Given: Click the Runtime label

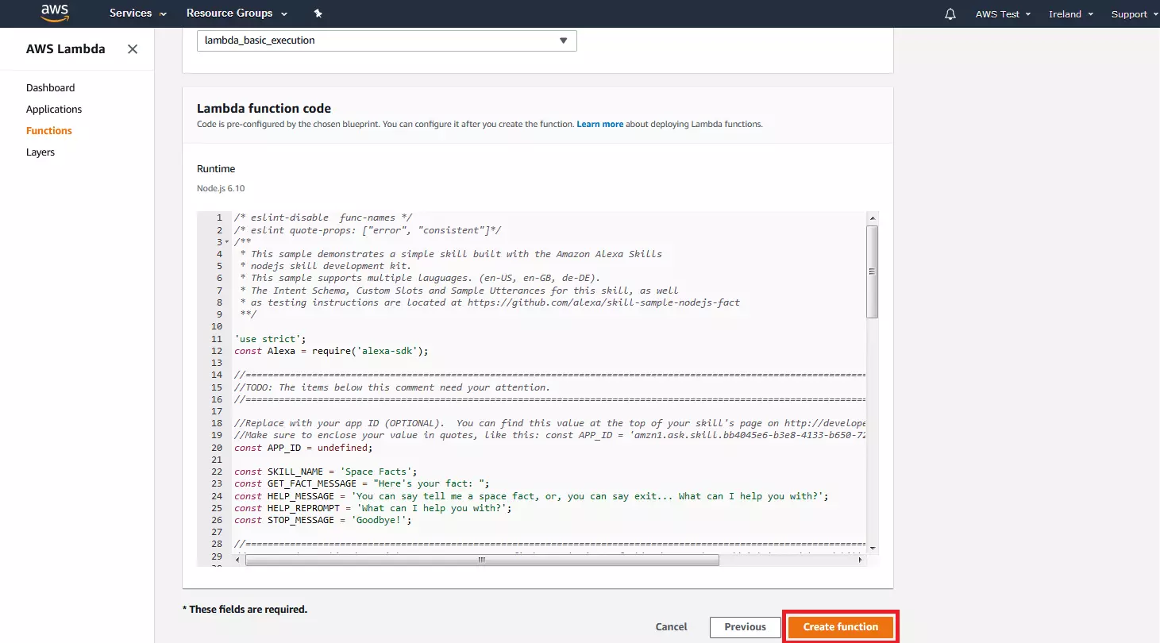Looking at the screenshot, I should pos(216,169).
